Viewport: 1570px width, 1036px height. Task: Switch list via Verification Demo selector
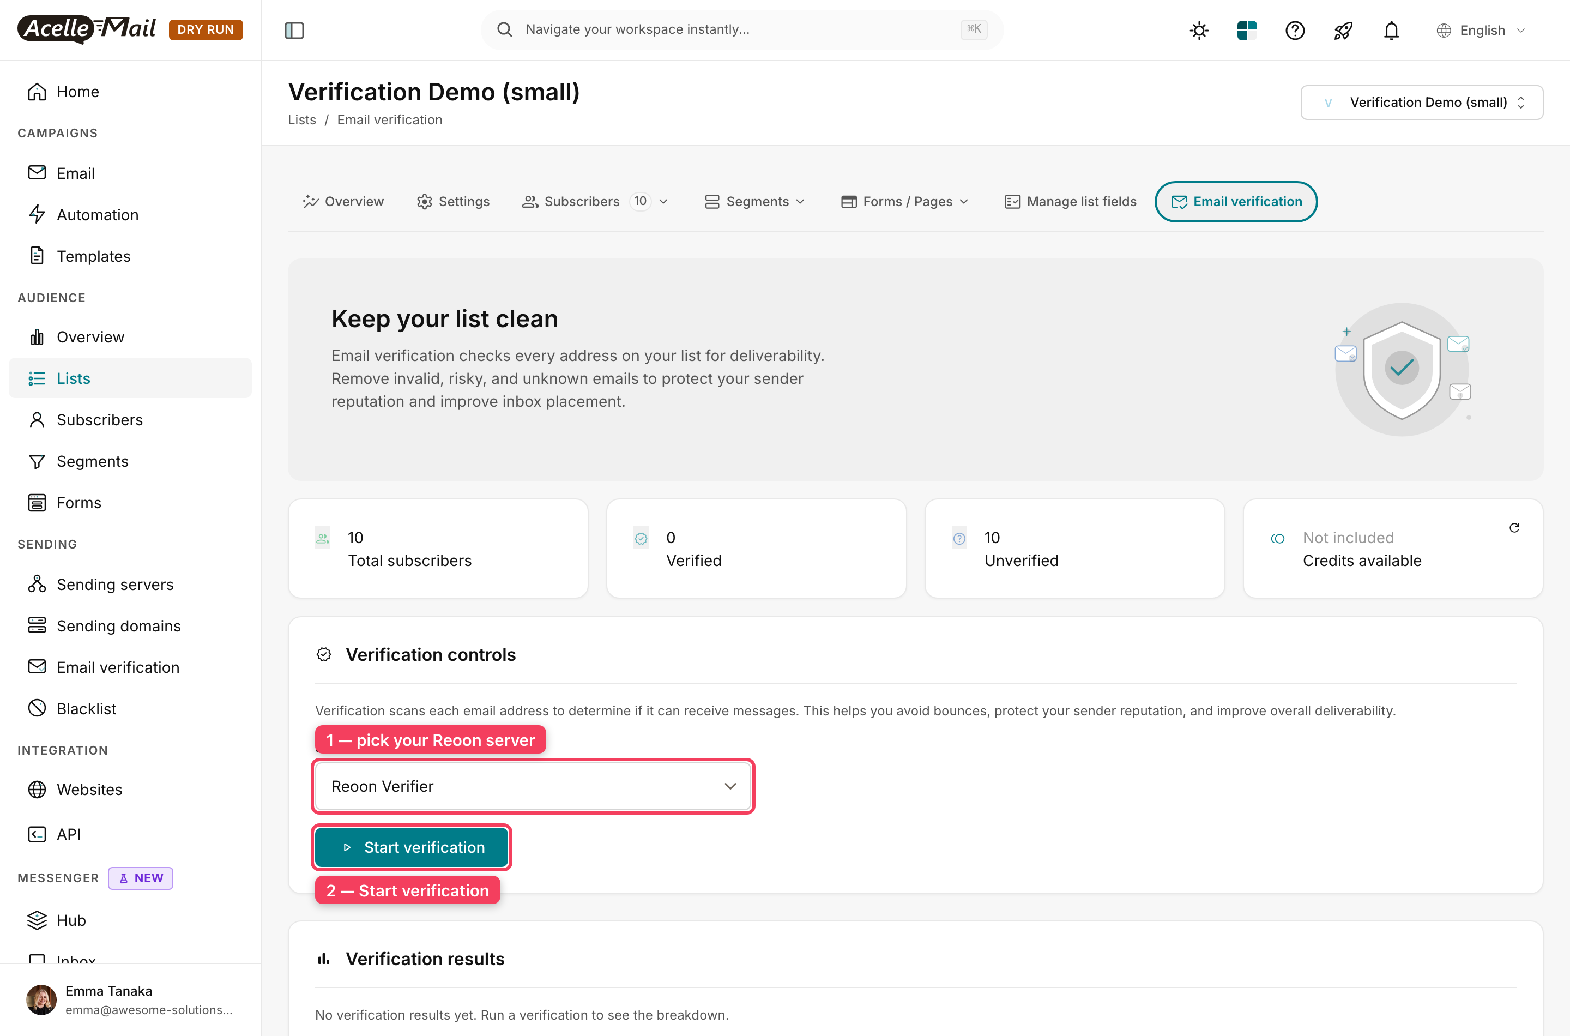coord(1421,103)
